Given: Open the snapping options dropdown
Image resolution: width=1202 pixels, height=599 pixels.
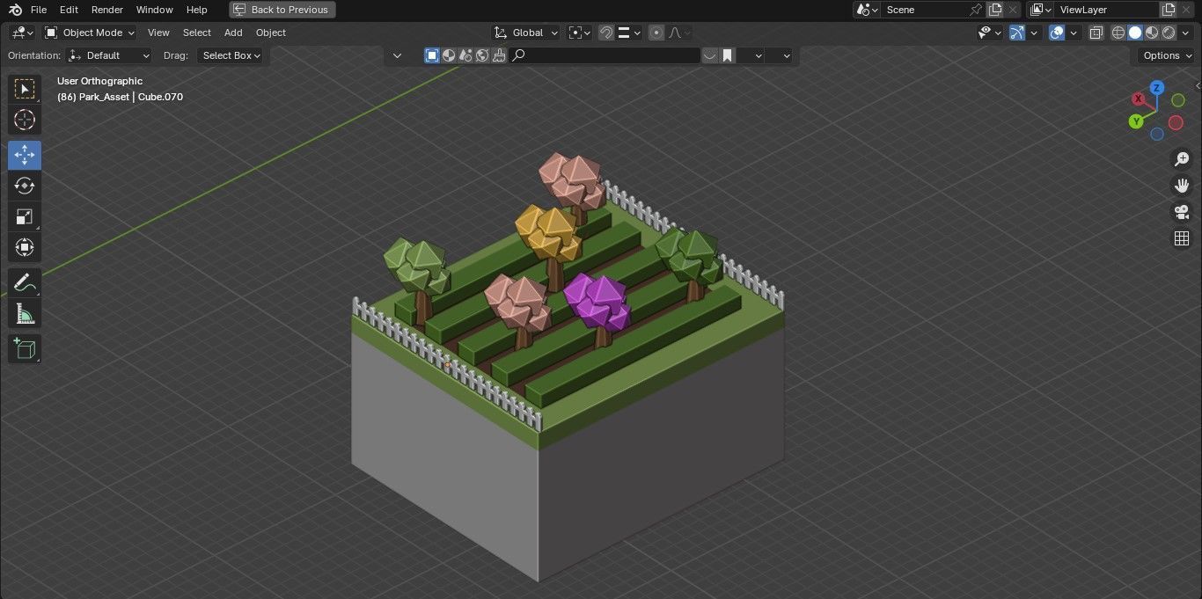Looking at the screenshot, I should point(628,33).
